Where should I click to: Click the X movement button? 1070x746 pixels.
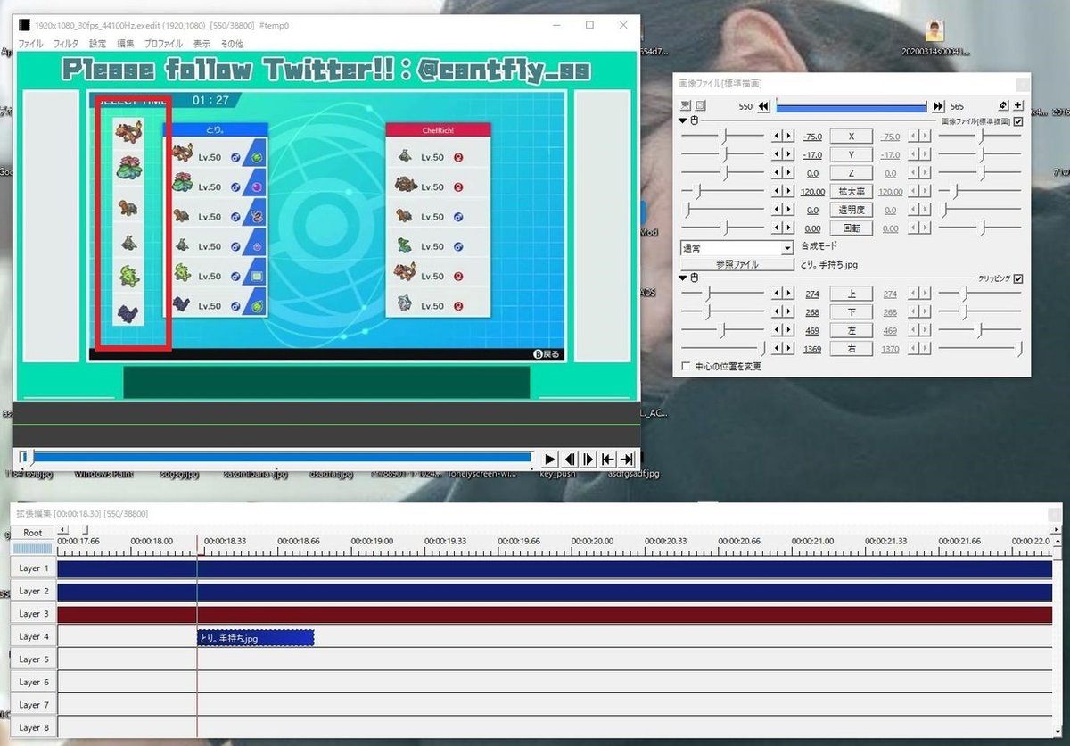pos(851,137)
